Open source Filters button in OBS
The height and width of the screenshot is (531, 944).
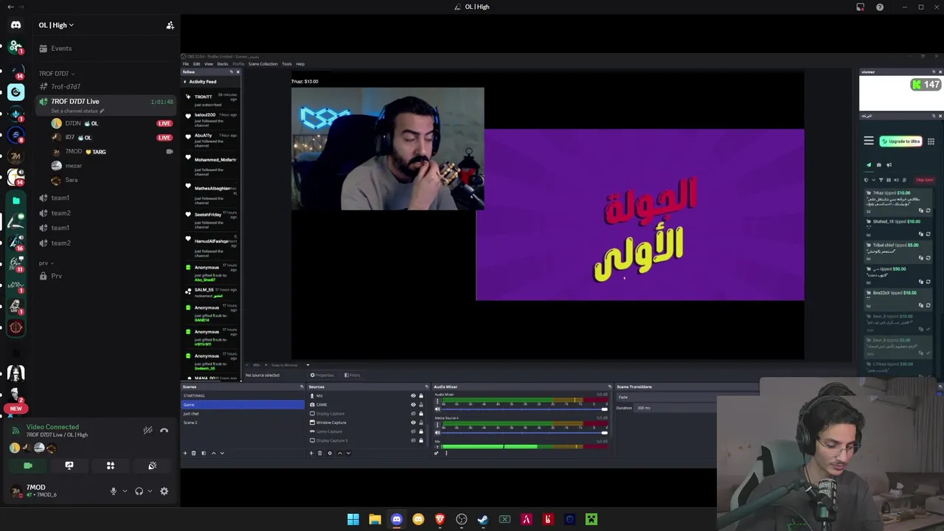pyautogui.click(x=352, y=375)
